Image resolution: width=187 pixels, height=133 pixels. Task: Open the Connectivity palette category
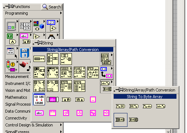point(16,118)
